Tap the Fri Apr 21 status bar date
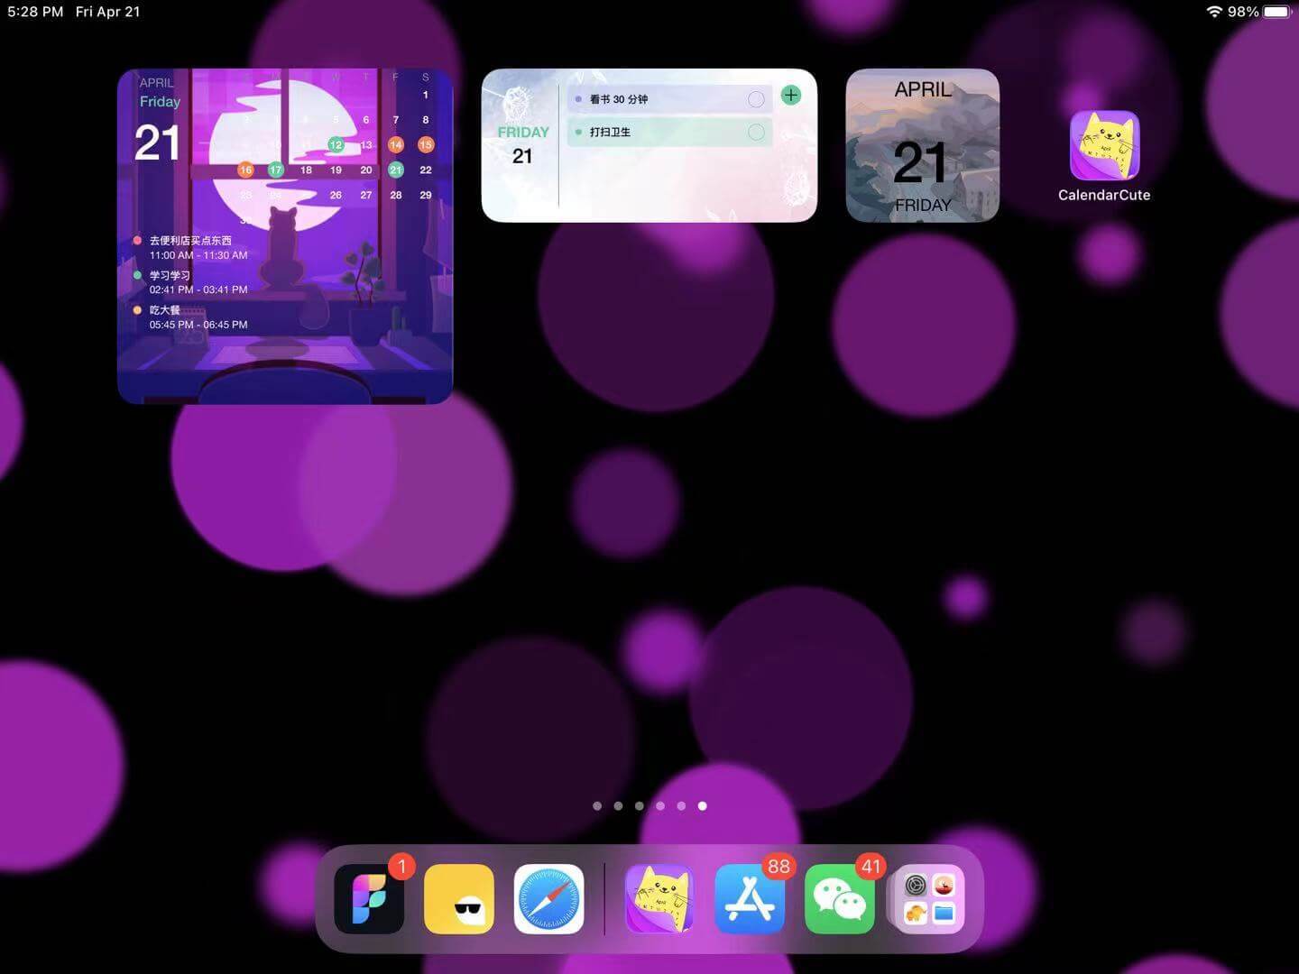The width and height of the screenshot is (1299, 974). coord(108,12)
